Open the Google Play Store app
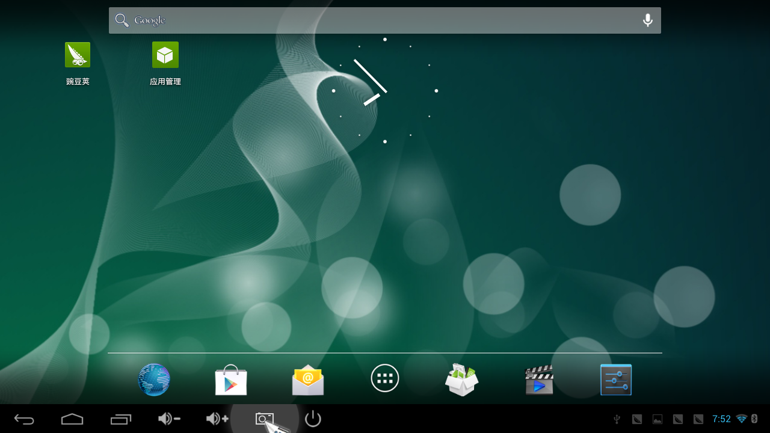The image size is (770, 433). pyautogui.click(x=231, y=379)
